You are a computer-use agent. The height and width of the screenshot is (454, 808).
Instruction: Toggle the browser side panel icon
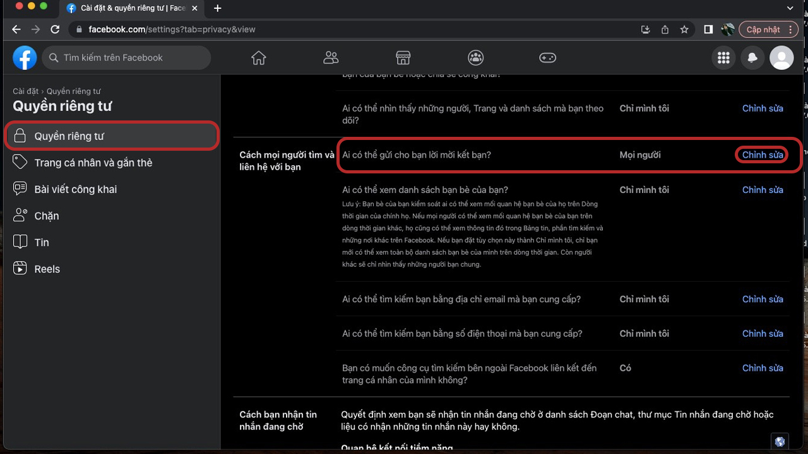(x=708, y=30)
